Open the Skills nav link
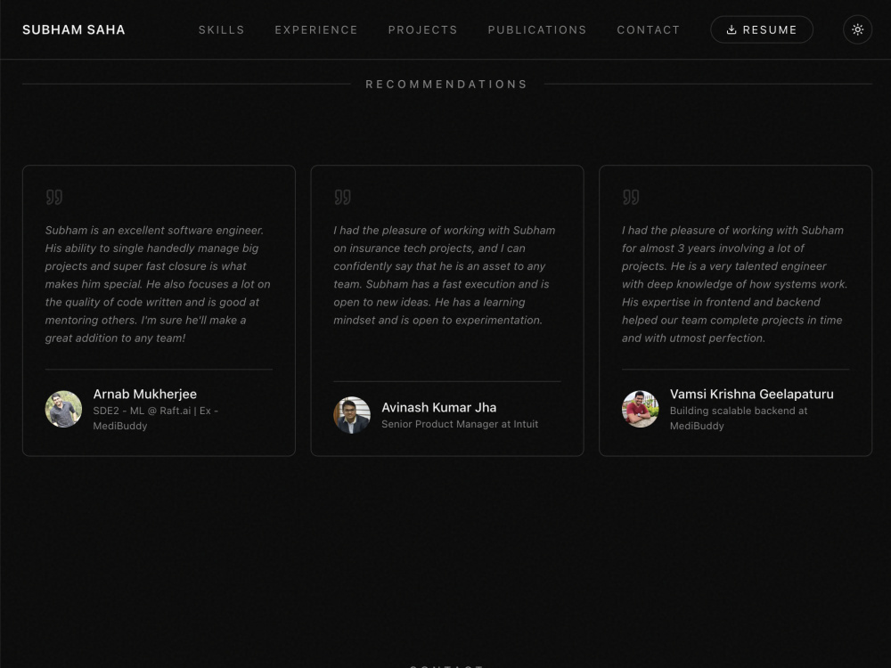Screen dimensions: 891x668 222,30
